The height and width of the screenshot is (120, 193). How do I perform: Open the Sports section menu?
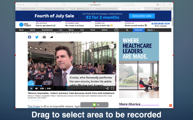click(x=32, y=30)
